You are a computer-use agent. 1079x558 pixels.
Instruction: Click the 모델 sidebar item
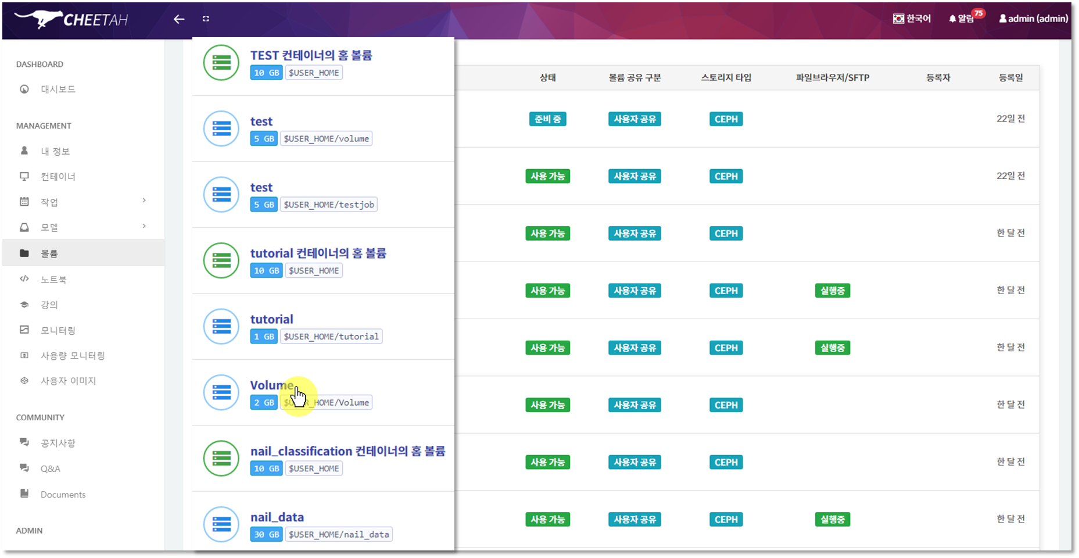tap(49, 228)
